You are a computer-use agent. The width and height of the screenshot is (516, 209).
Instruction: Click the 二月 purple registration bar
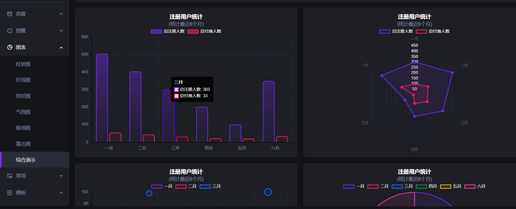coord(135,107)
